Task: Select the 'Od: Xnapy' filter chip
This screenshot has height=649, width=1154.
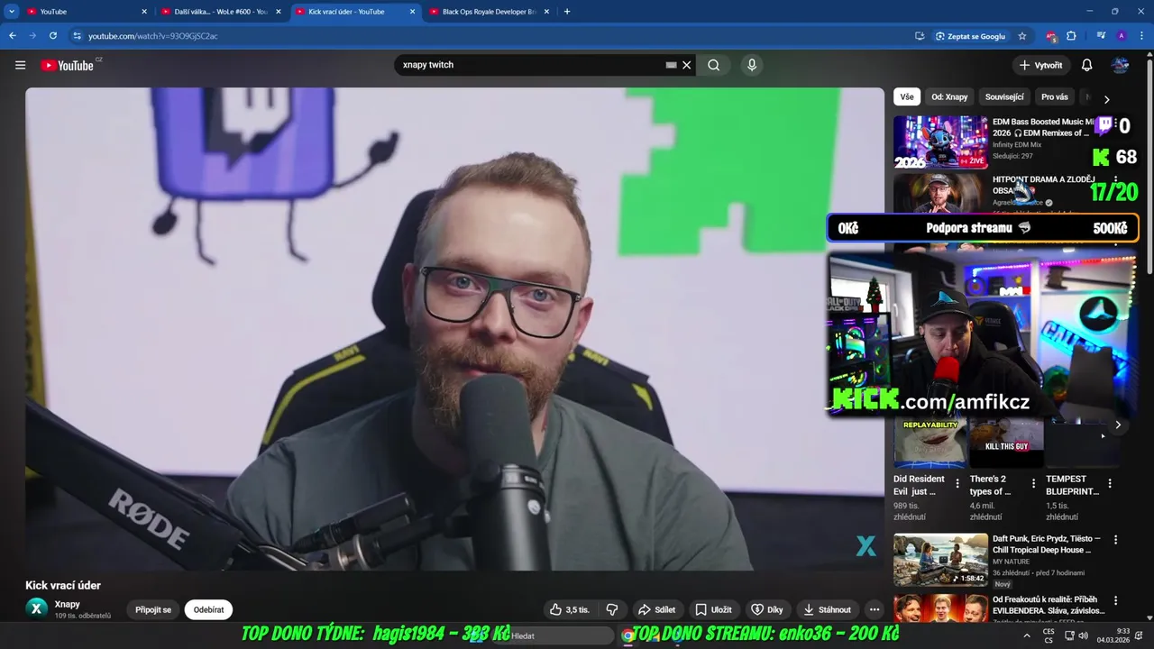Action: [949, 96]
